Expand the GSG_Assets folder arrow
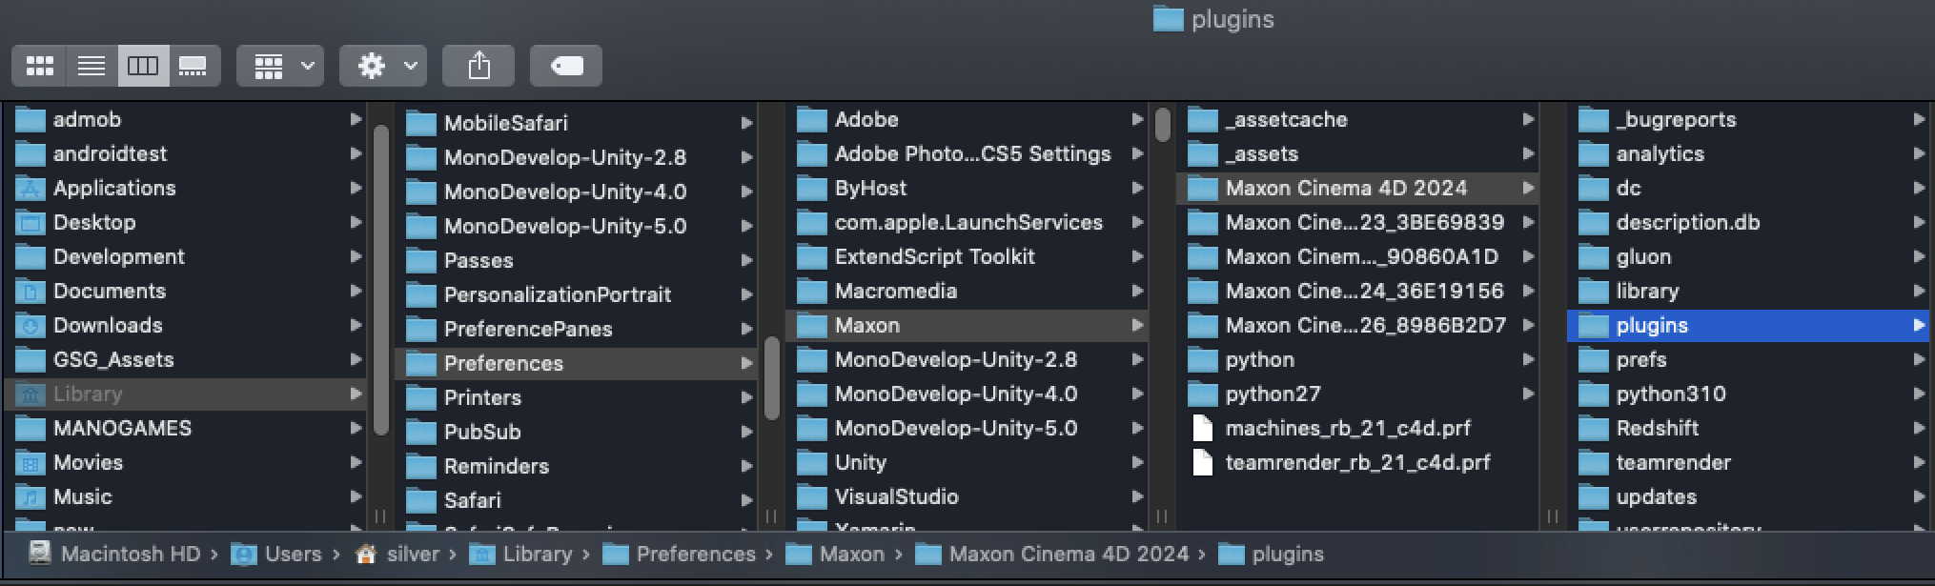This screenshot has width=1935, height=586. (x=356, y=359)
